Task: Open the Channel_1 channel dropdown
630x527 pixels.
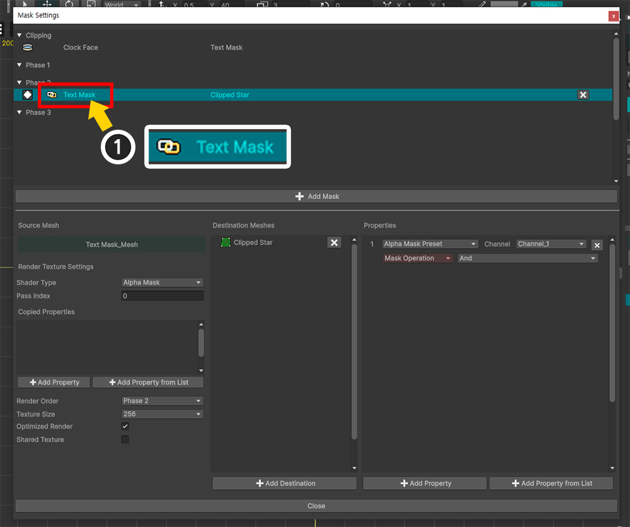Action: 551,244
